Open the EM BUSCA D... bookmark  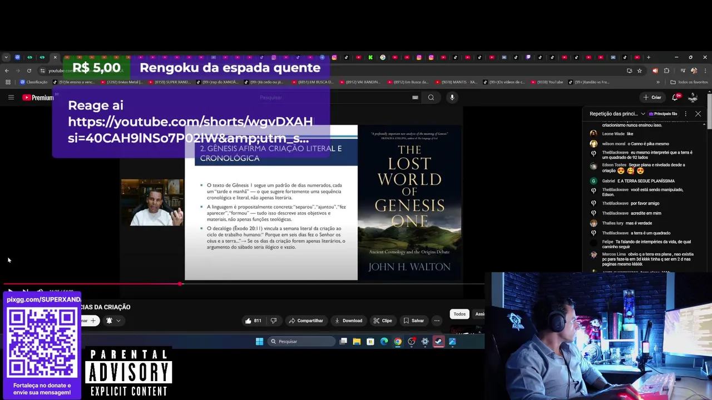pyautogui.click(x=313, y=82)
